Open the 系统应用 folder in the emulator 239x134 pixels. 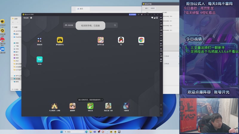39,40
